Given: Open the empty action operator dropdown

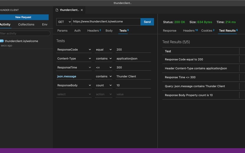Looking at the screenshot, I should coord(104,94).
